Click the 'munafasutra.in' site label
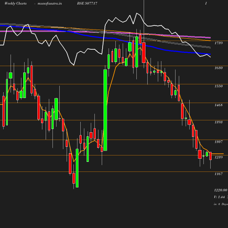Viewport: 228px width, 228px height. click(50, 3)
